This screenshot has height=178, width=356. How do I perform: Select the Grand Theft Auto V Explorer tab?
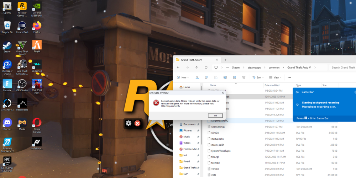click(197, 60)
